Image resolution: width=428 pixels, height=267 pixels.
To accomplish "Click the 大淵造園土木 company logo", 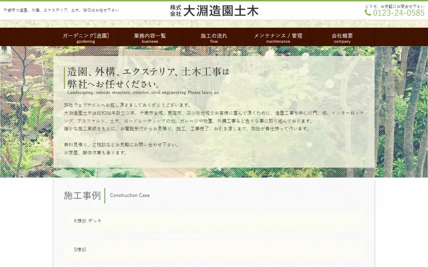I will pos(214,11).
